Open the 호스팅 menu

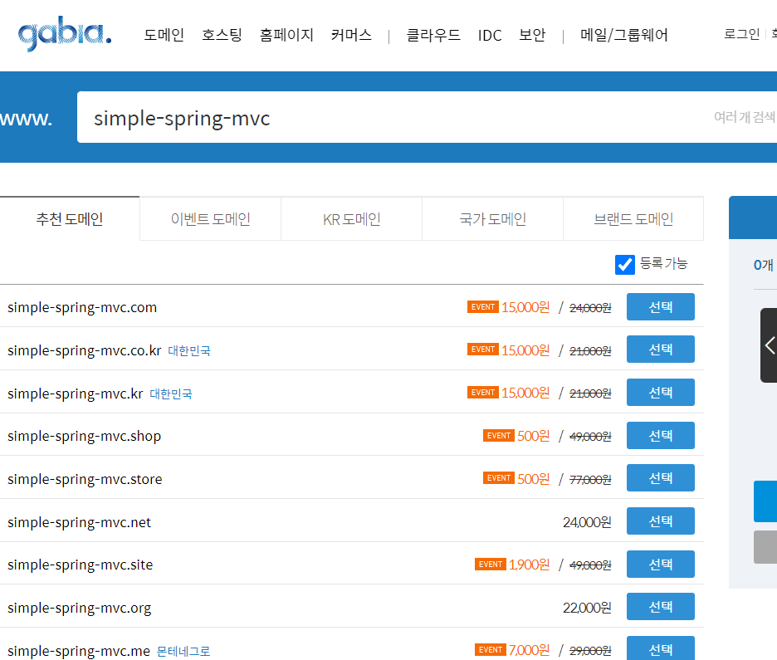point(222,35)
